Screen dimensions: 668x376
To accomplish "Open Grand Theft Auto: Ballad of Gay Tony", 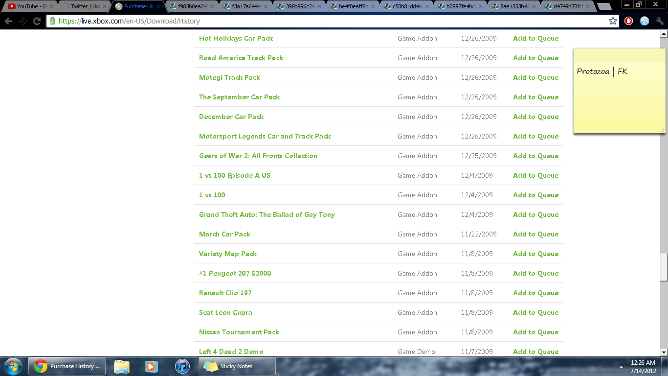I will point(267,214).
